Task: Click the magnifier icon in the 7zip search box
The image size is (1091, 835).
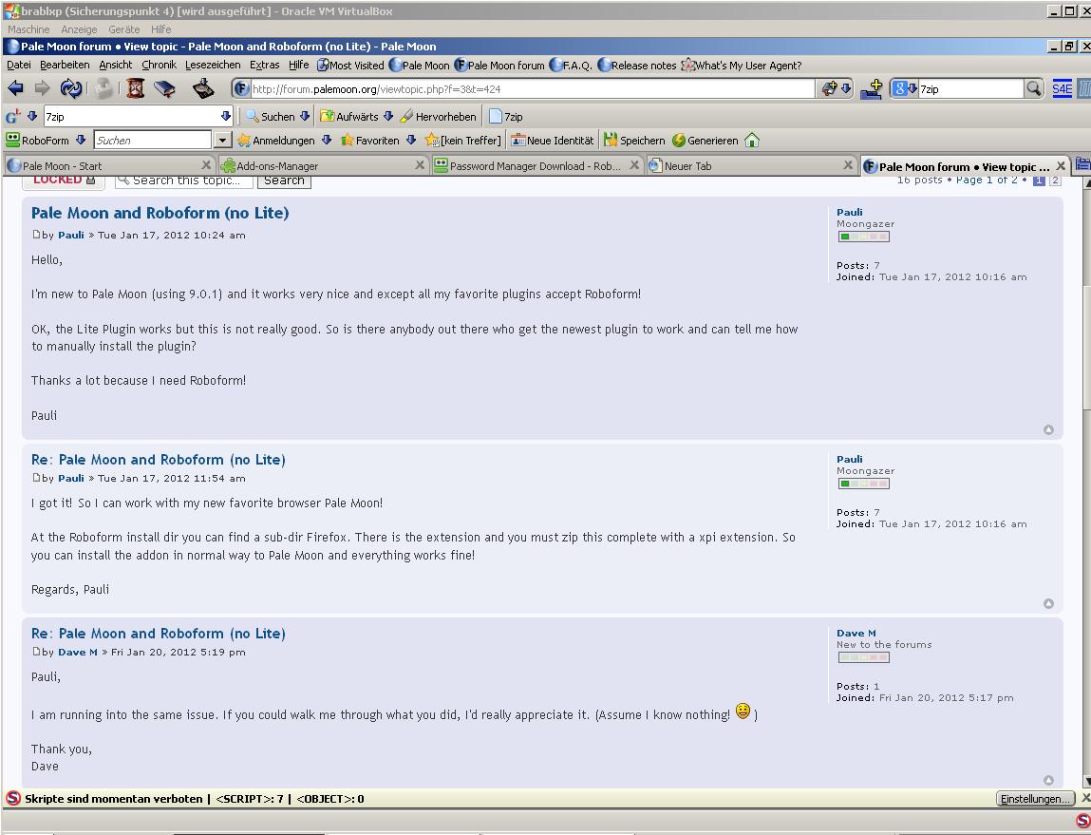Action: click(1034, 89)
